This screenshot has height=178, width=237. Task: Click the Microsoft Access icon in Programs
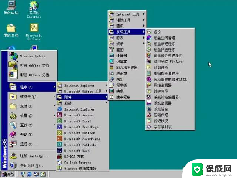[x=60, y=115]
